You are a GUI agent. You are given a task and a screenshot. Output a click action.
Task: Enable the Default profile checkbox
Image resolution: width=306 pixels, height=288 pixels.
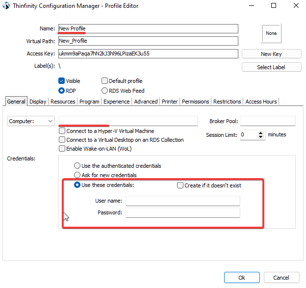tap(104, 80)
